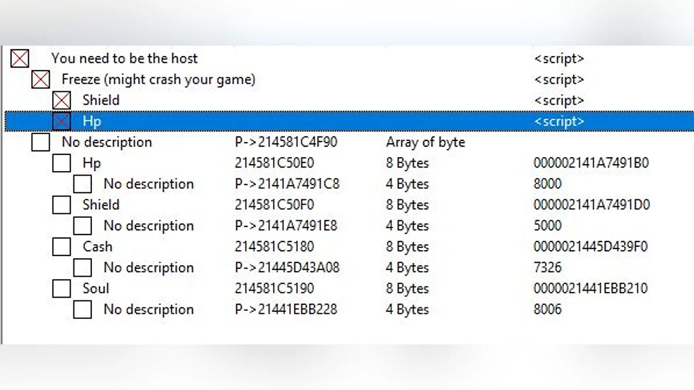
Task: Uncheck the Shield script checkbox under Freeze
Action: point(61,100)
